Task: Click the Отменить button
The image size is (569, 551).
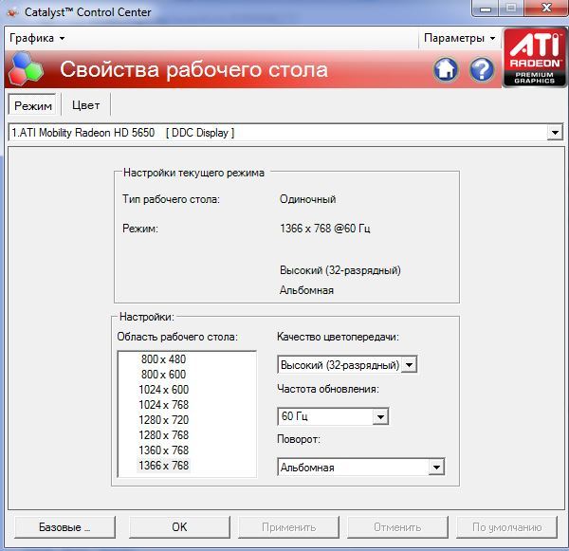Action: click(397, 527)
